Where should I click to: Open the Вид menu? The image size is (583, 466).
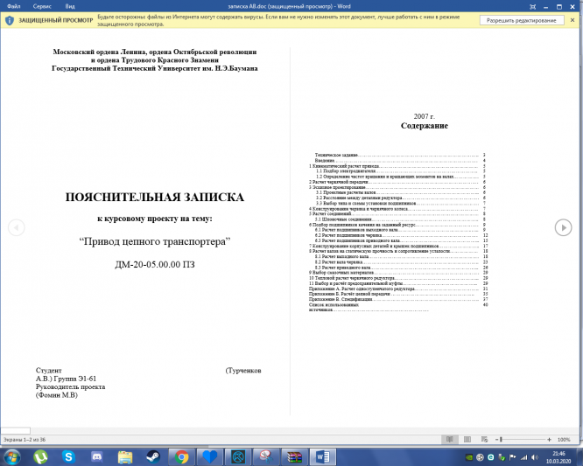(70, 6)
